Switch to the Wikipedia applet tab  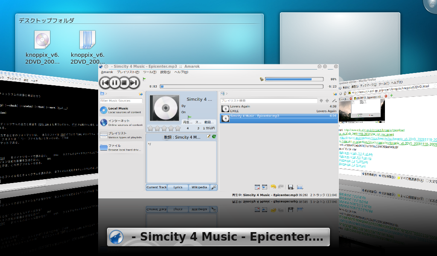199,187
